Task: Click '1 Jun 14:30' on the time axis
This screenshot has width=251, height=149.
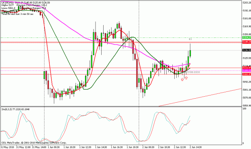Action: [x=101, y=147]
